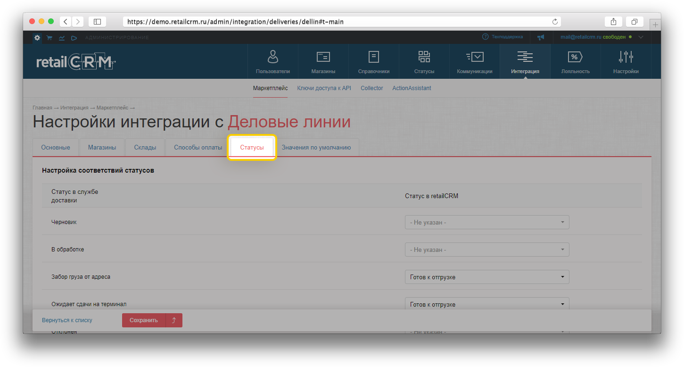684x367 pixels.
Task: Open the Коммуникации section
Action: (x=475, y=62)
